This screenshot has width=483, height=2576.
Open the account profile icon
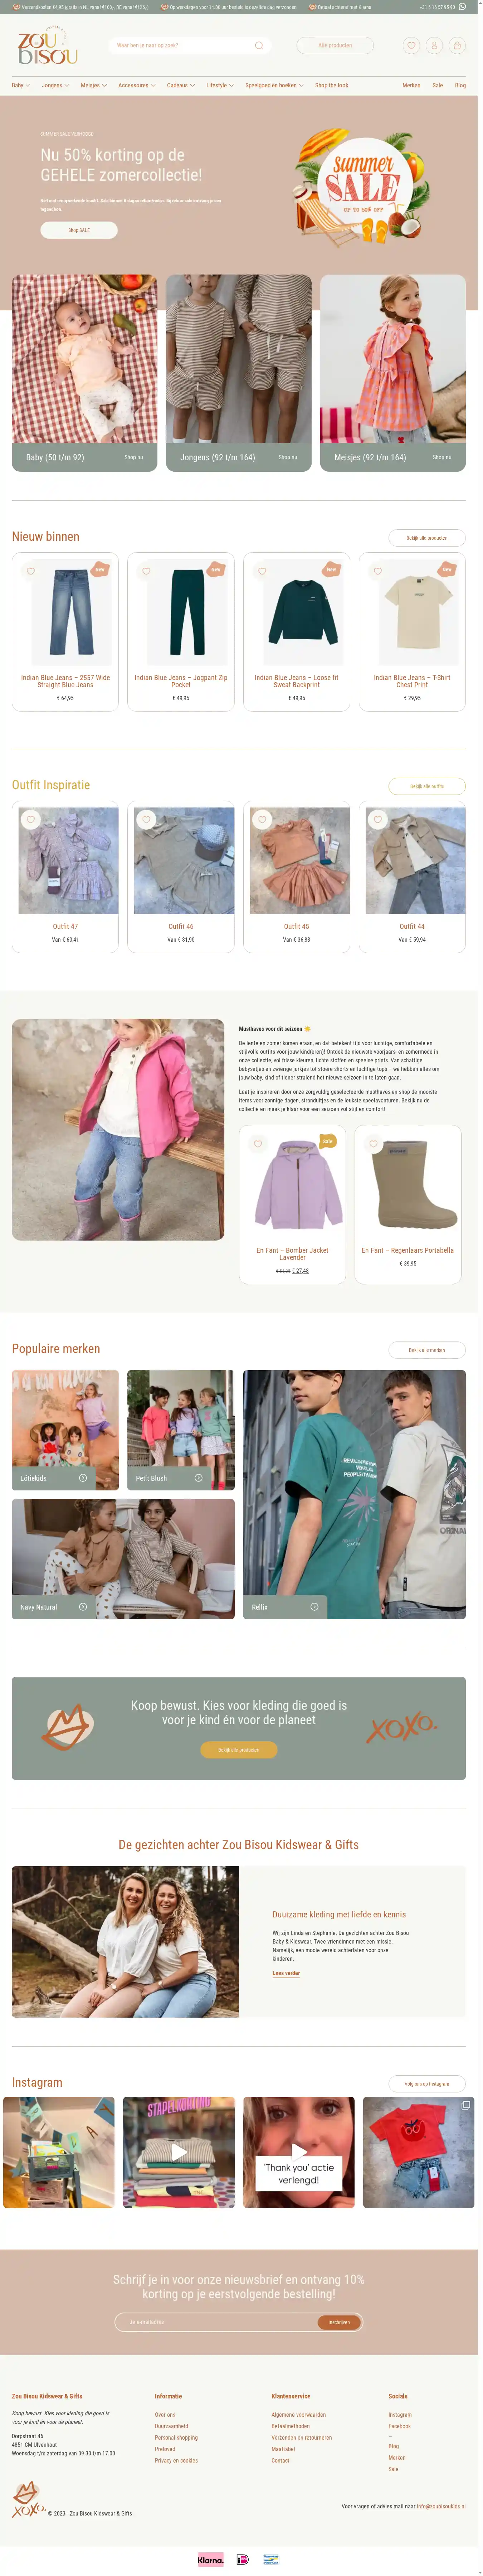click(434, 45)
